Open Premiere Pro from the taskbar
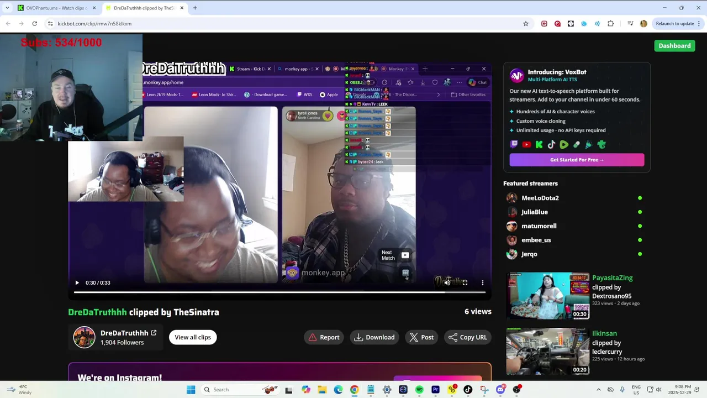 pyautogui.click(x=435, y=390)
